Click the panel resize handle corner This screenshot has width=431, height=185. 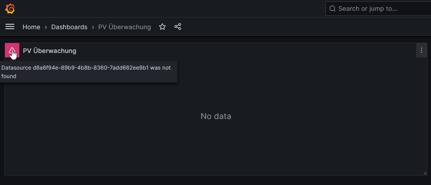(424, 173)
